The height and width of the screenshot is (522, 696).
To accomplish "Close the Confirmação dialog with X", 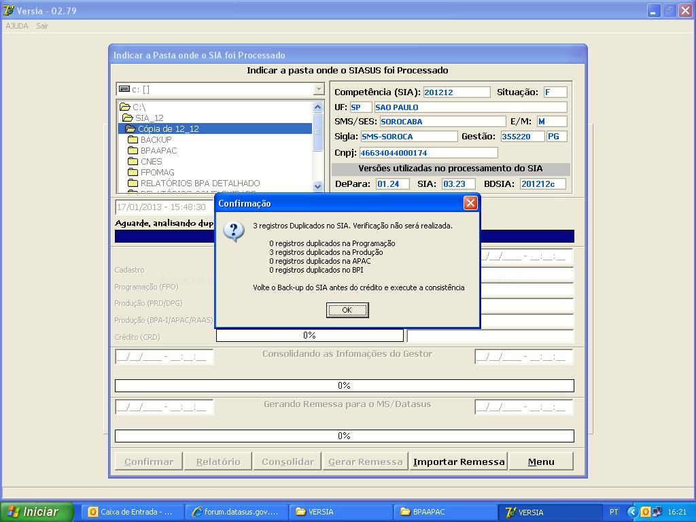I will point(470,203).
